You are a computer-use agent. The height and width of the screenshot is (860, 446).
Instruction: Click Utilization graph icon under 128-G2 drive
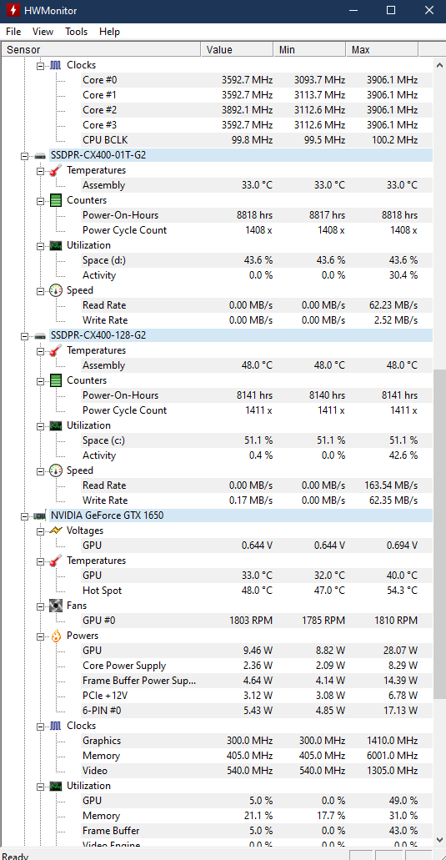tap(56, 425)
